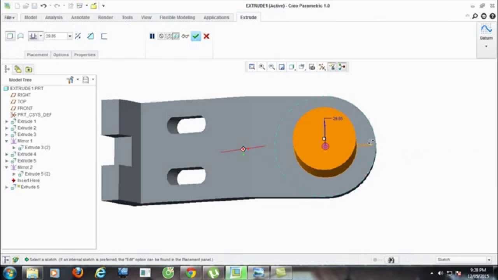The width and height of the screenshot is (498, 280).
Task: Expand Extrude 4 in Model Tree
Action: click(x=7, y=154)
